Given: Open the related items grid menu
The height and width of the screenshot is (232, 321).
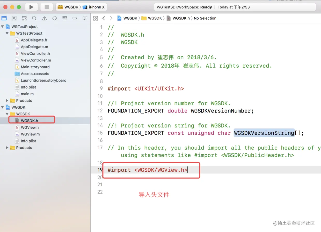Looking at the screenshot, I should click(96, 18).
